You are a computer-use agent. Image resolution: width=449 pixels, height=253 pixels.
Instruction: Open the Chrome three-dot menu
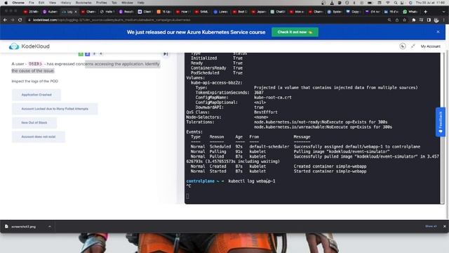pos(444,20)
